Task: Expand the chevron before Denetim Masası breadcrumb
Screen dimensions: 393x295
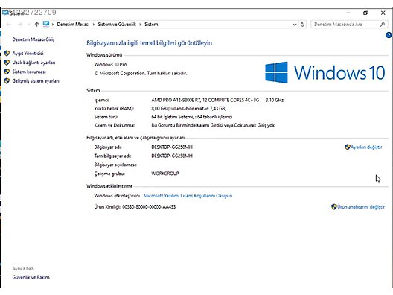Action: coord(53,25)
